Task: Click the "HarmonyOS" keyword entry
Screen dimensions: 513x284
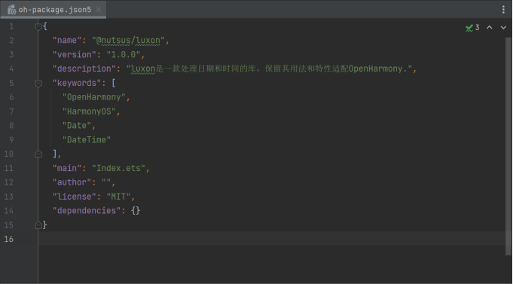Action: click(89, 111)
